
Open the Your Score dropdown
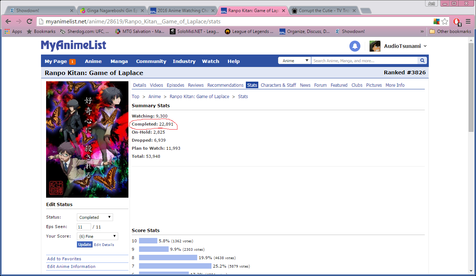(97, 236)
